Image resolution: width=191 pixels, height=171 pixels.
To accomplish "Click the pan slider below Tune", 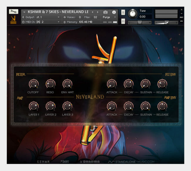I will click(x=140, y=23).
